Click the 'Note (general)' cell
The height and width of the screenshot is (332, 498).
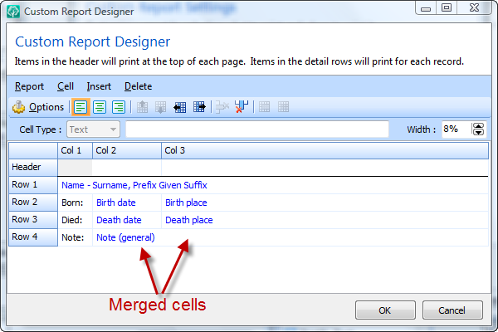tap(290, 237)
